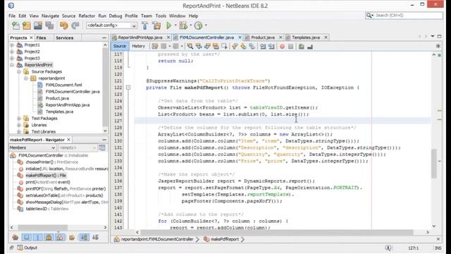Expand the Project2 tree node
This screenshot has height=254, width=451.
pos(12,52)
